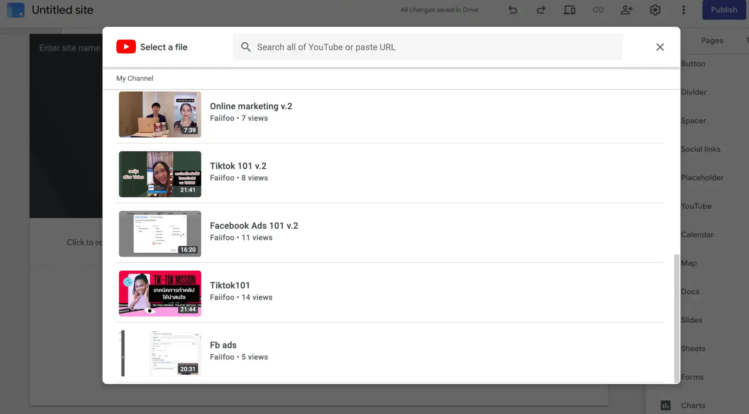The height and width of the screenshot is (414, 749).
Task: Insert Docs from sidebar
Action: click(x=690, y=291)
